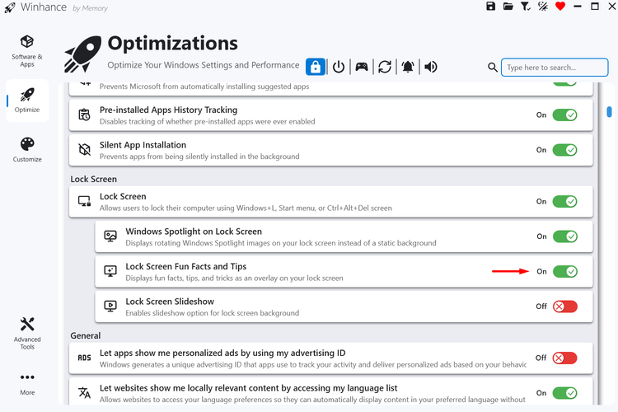Select the gaming controller icon
The width and height of the screenshot is (618, 412).
(x=361, y=67)
